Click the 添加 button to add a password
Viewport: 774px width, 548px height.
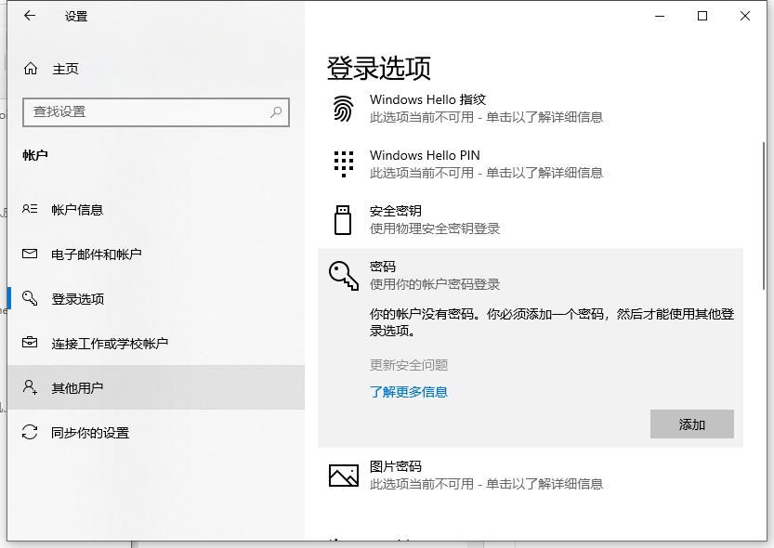click(691, 424)
